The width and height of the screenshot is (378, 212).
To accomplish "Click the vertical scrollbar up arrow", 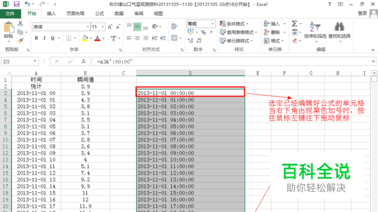I will pyautogui.click(x=374, y=73).
